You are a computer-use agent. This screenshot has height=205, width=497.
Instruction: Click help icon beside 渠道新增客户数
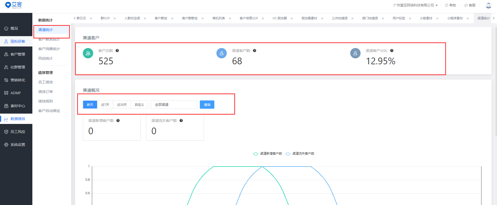[118, 121]
